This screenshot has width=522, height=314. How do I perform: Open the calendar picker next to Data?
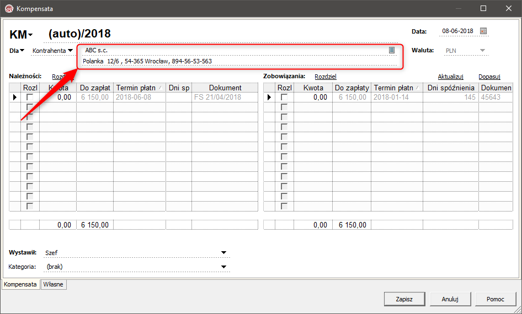pyautogui.click(x=483, y=31)
